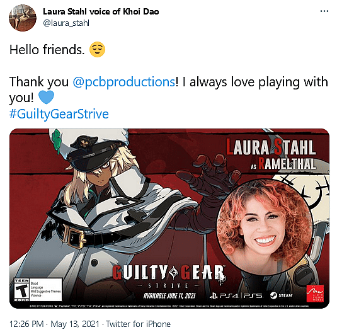
Task: Click the Available June 11, 2021 text
Action: click(x=169, y=296)
